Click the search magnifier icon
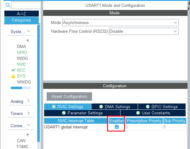Screen dimensions: 190x149 tap(8, 5)
